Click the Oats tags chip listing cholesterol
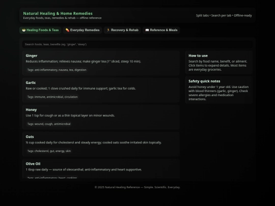Image resolution: width=275 pixels, height=206 pixels. [x=49, y=151]
